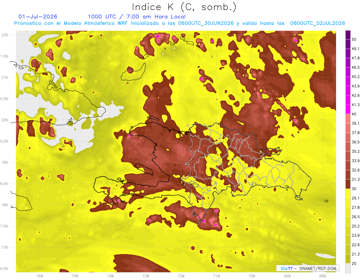Click the "73W" longitude label

(146, 276)
